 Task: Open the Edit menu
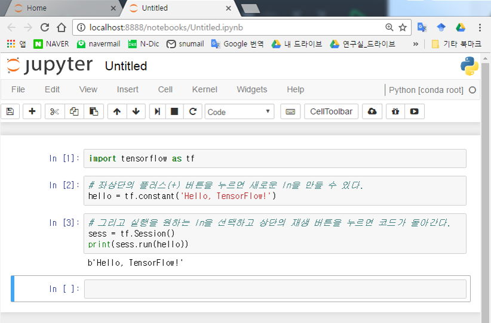pyautogui.click(x=52, y=89)
